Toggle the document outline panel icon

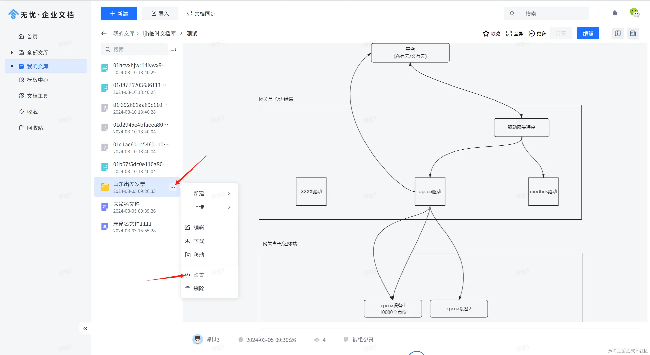(x=633, y=33)
